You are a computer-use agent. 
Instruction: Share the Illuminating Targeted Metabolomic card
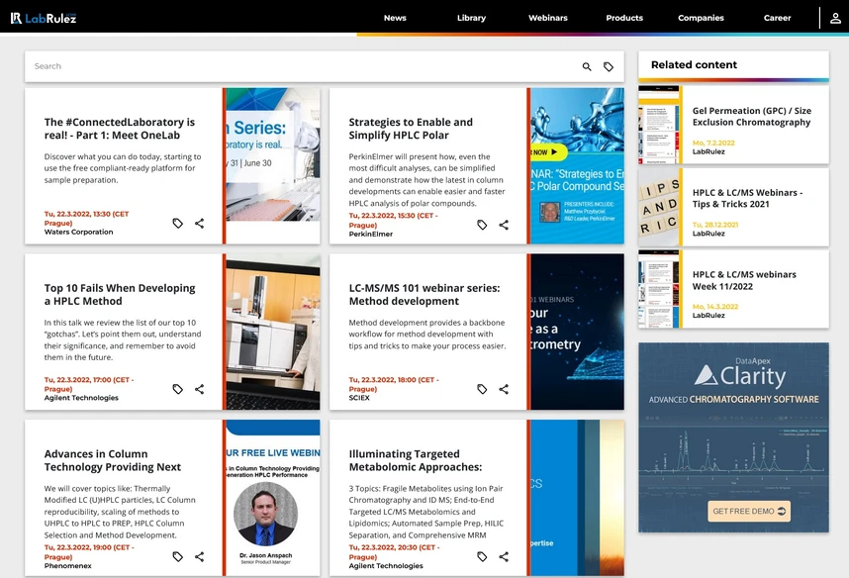coord(504,556)
